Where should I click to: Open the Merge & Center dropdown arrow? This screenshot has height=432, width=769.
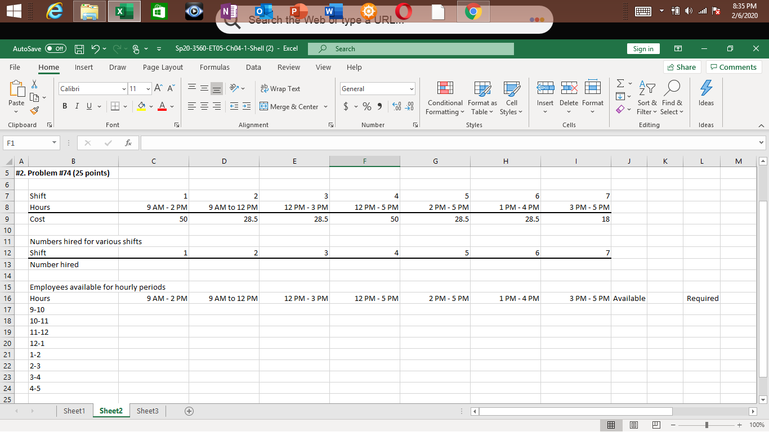point(325,106)
